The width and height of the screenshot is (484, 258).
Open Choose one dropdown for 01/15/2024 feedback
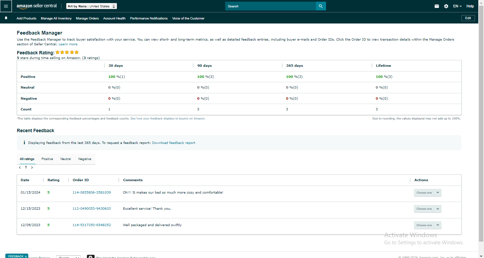(428, 193)
